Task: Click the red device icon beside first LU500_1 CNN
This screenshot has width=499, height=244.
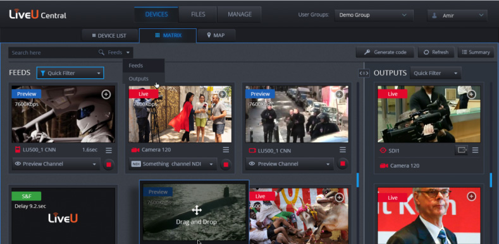Action: 18,150
